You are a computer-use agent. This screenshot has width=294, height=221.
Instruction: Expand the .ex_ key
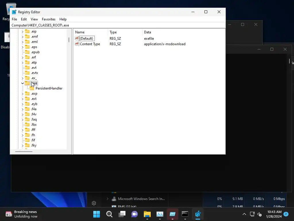[22, 78]
